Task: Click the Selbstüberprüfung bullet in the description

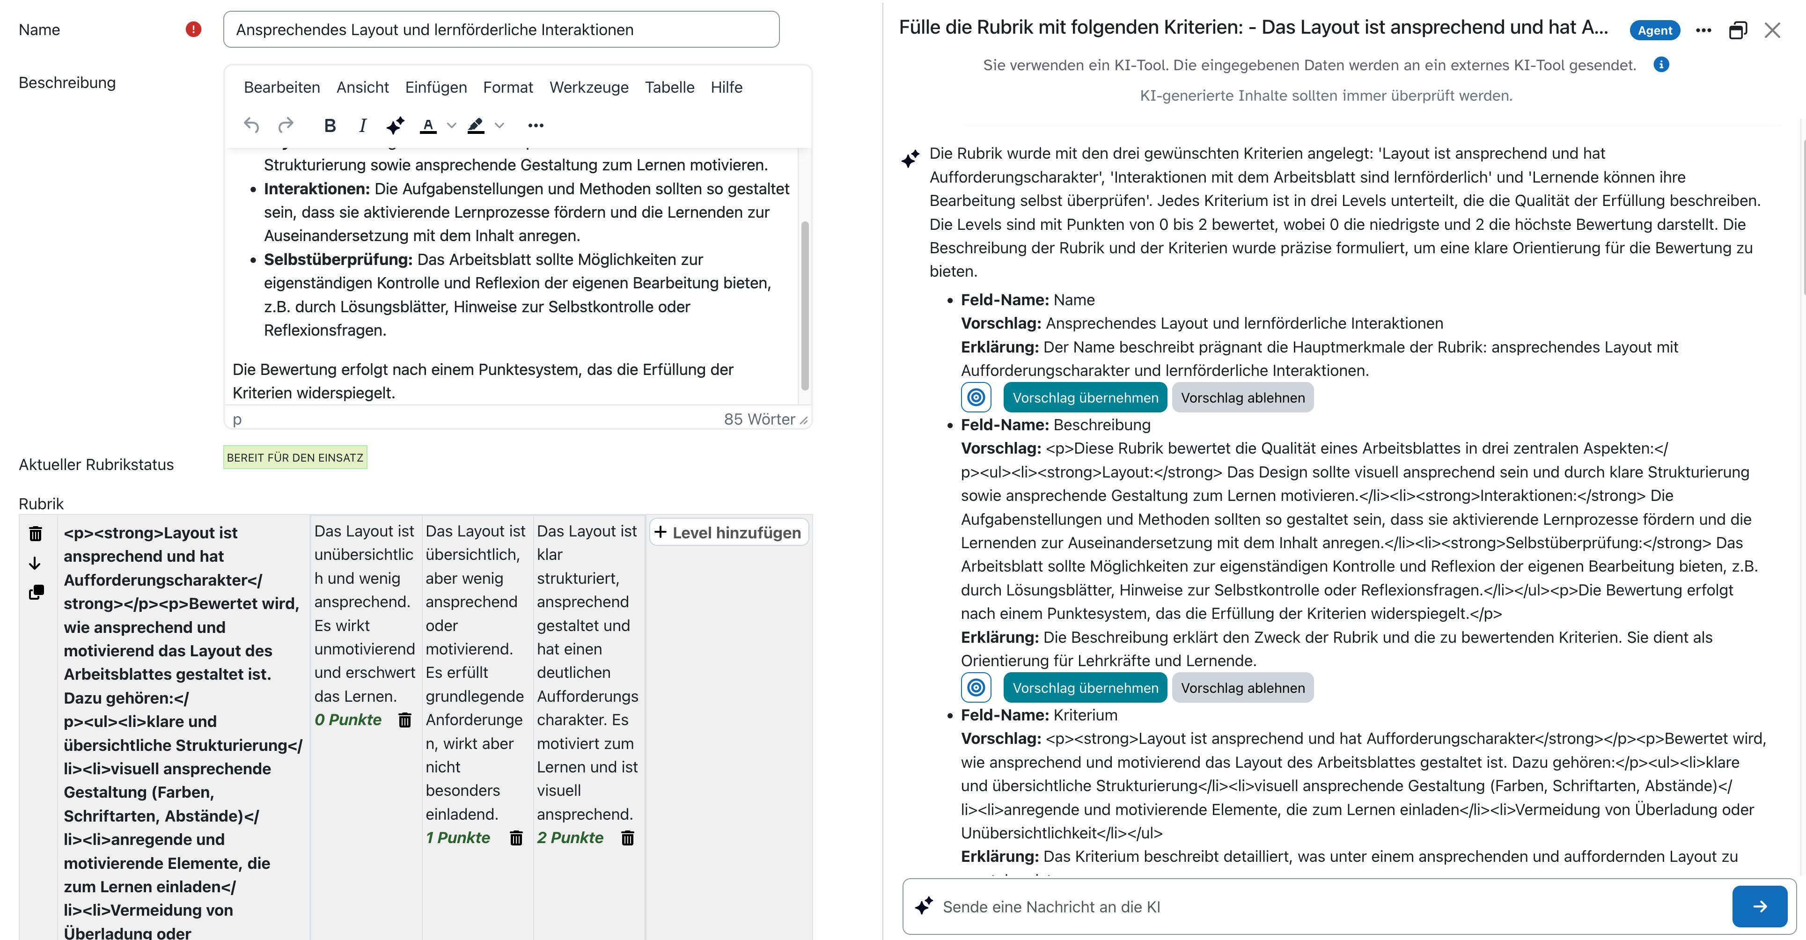Action: [x=519, y=295]
